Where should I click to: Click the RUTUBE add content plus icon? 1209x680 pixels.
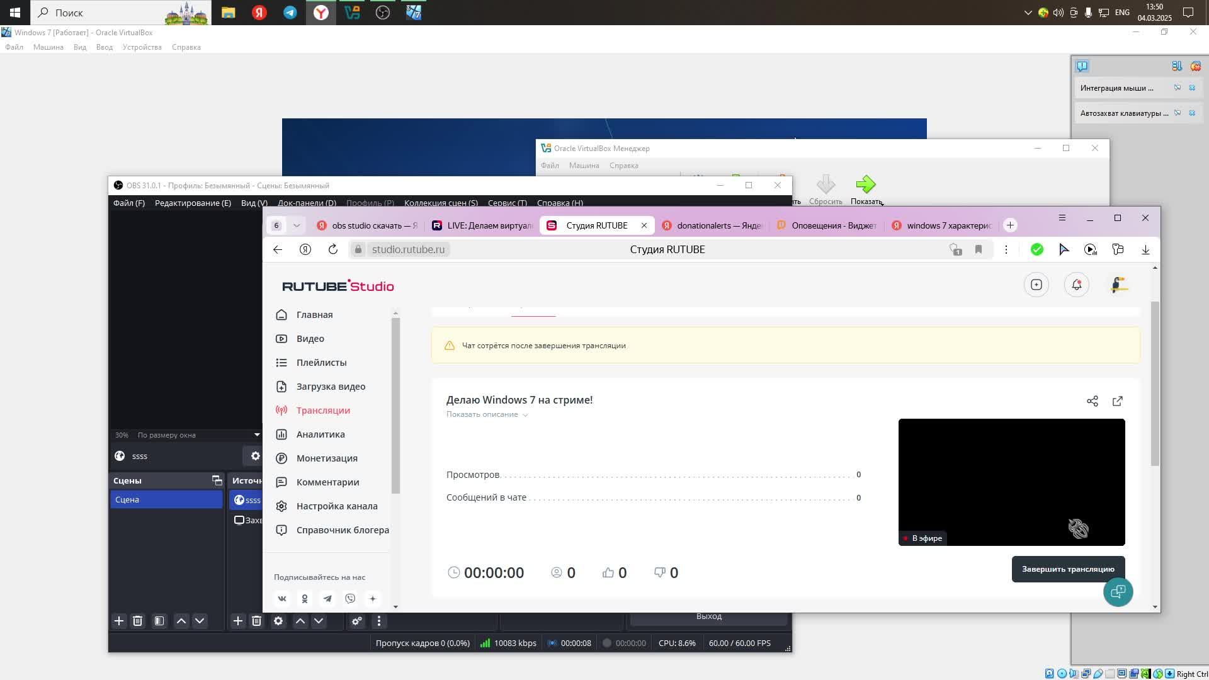1036,285
